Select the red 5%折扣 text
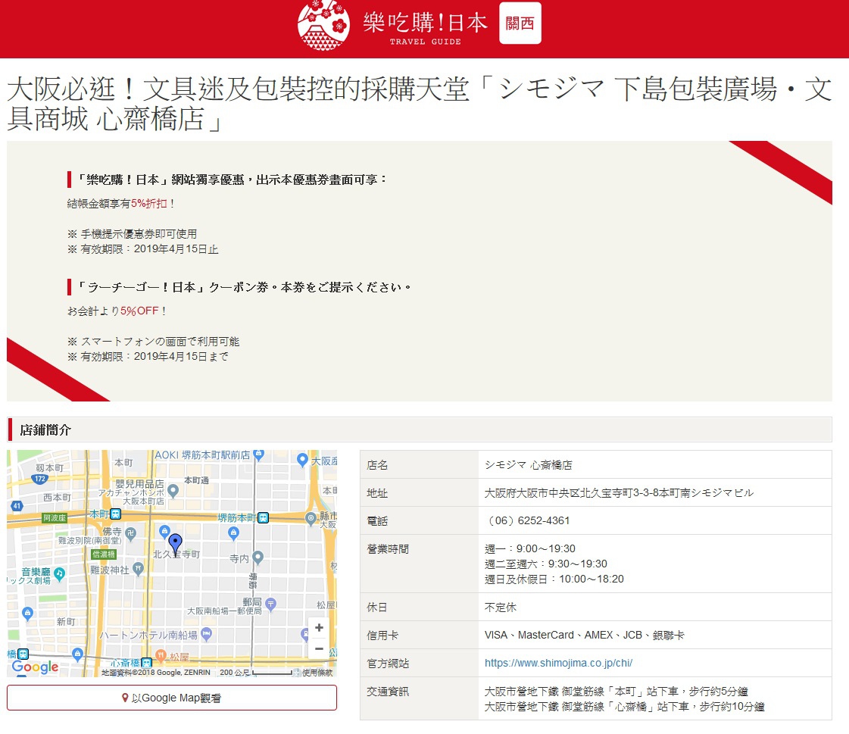Screen dimensions: 849x734 149,204
